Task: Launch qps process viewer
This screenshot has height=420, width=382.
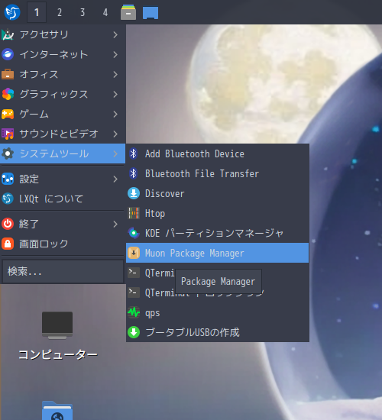Action: pos(218,312)
